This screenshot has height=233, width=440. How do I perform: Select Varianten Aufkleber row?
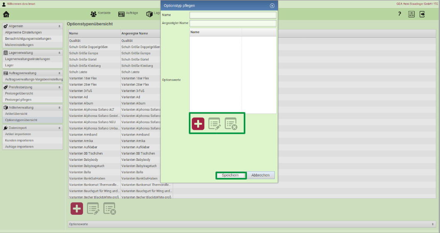coord(115,147)
